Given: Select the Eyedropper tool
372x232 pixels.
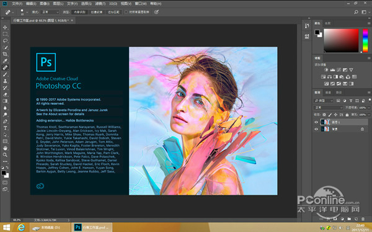Looking at the screenshot, I should pos(5,61).
